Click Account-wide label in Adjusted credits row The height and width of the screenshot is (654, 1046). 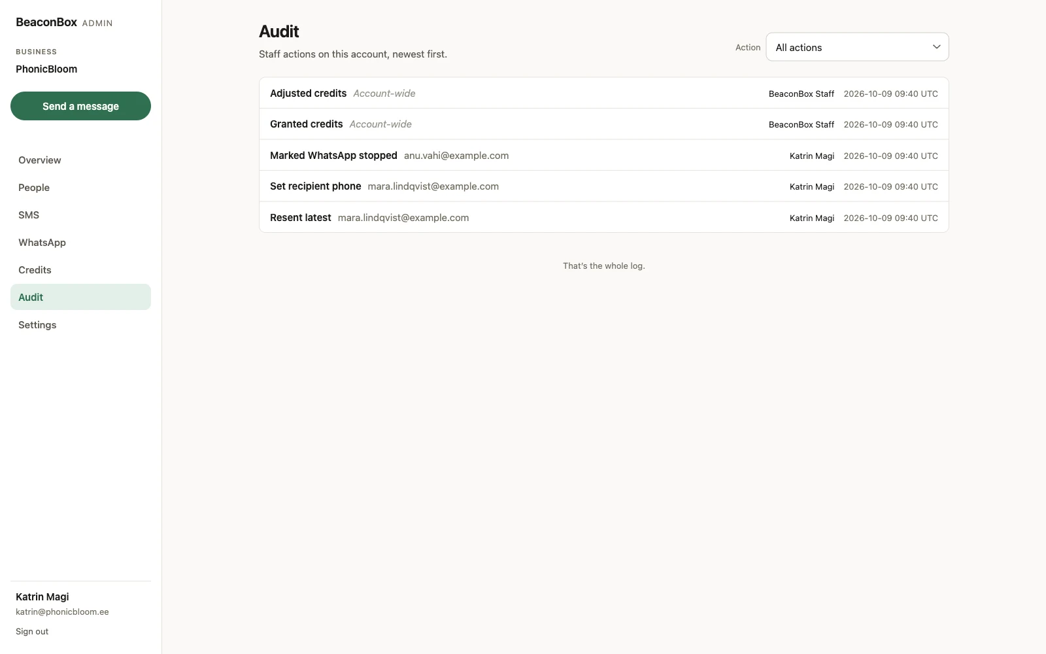[384, 94]
